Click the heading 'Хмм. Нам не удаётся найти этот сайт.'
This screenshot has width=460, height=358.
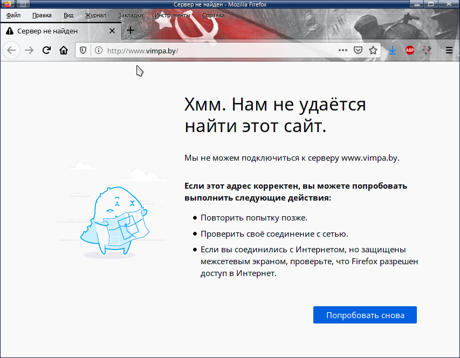point(275,115)
